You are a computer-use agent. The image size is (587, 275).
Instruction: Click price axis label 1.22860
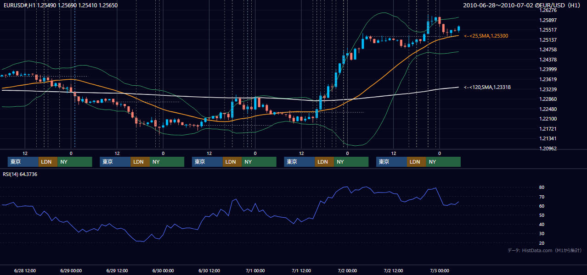[548, 99]
